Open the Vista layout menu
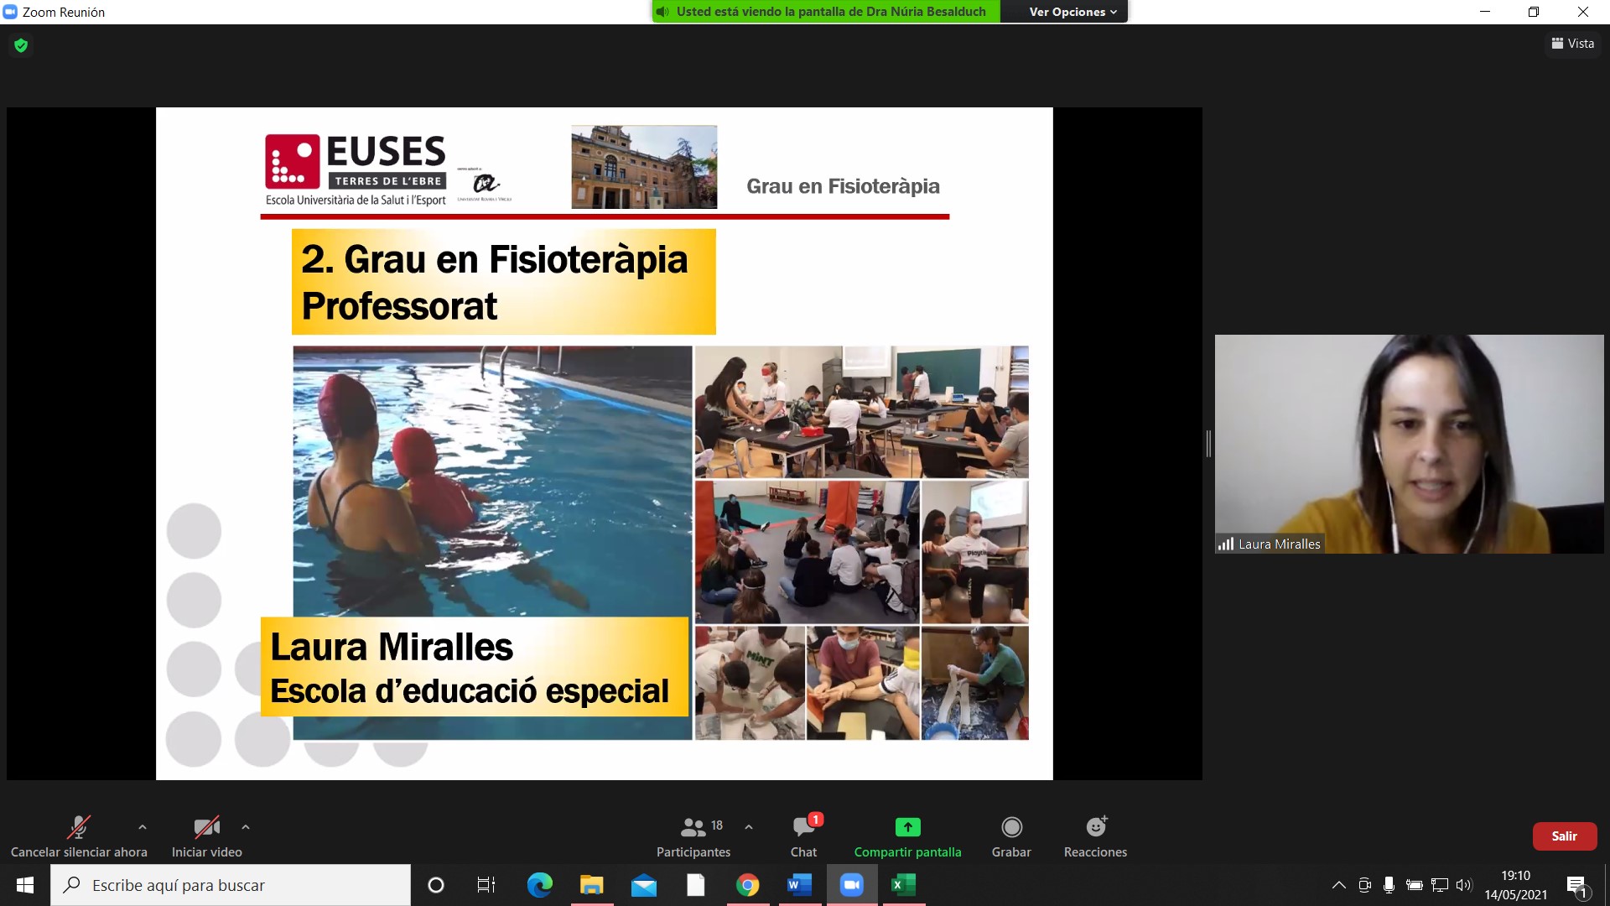 (1573, 44)
